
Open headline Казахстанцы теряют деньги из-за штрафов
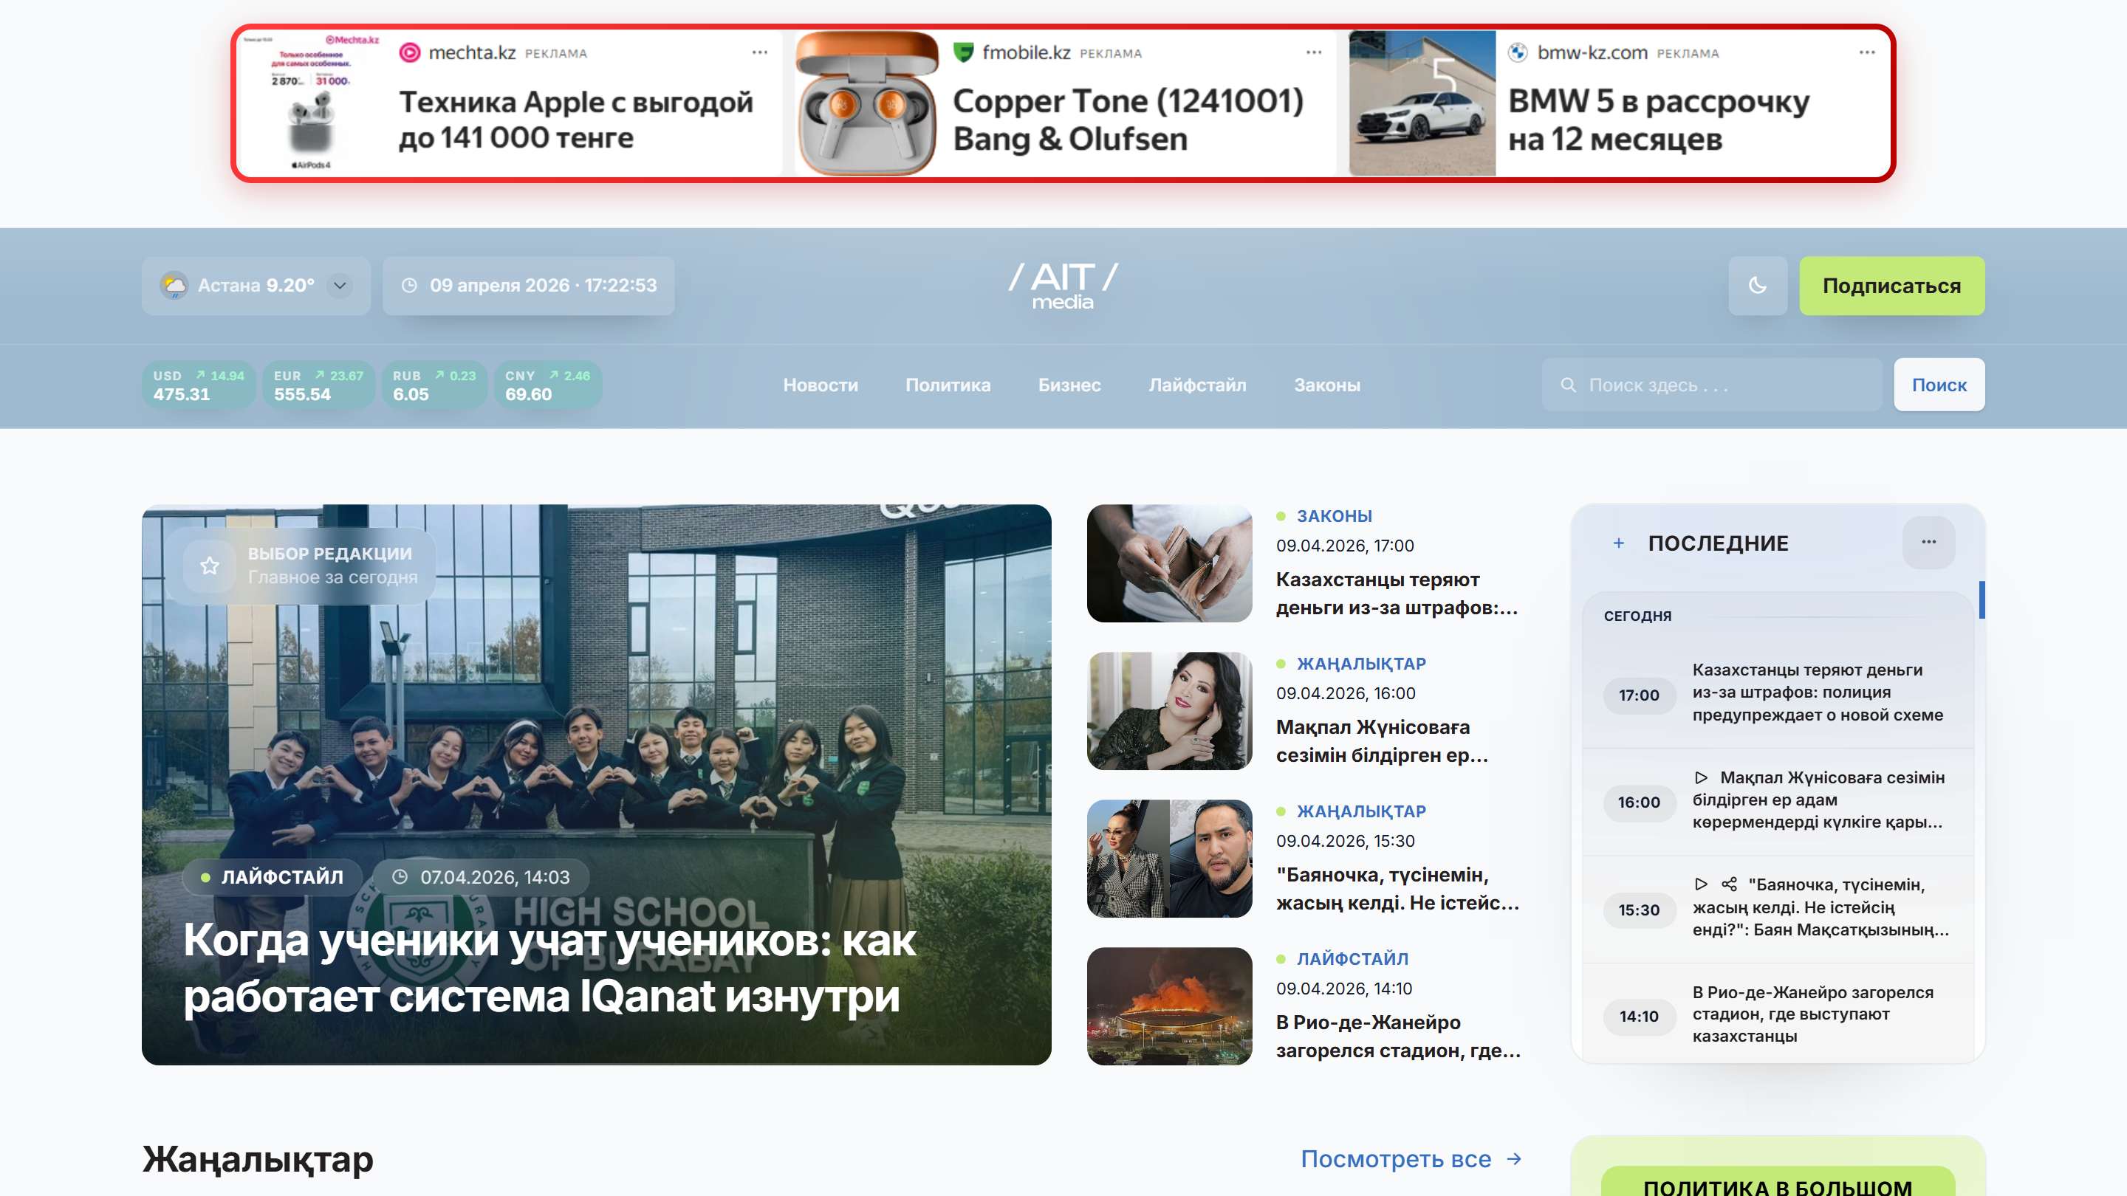(x=1397, y=594)
